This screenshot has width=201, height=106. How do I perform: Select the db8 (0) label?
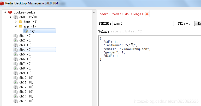click(25, 68)
